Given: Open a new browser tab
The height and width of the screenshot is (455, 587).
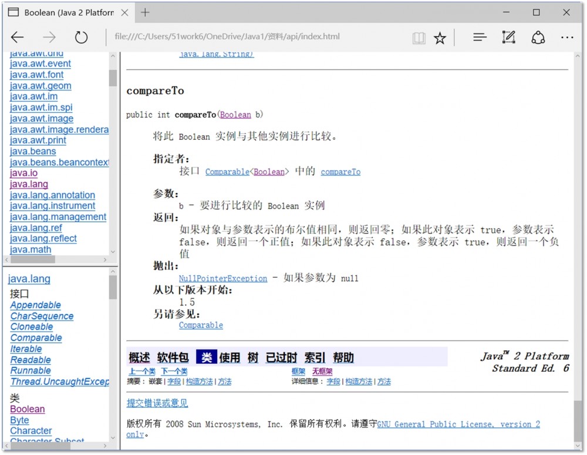Looking at the screenshot, I should (x=144, y=12).
